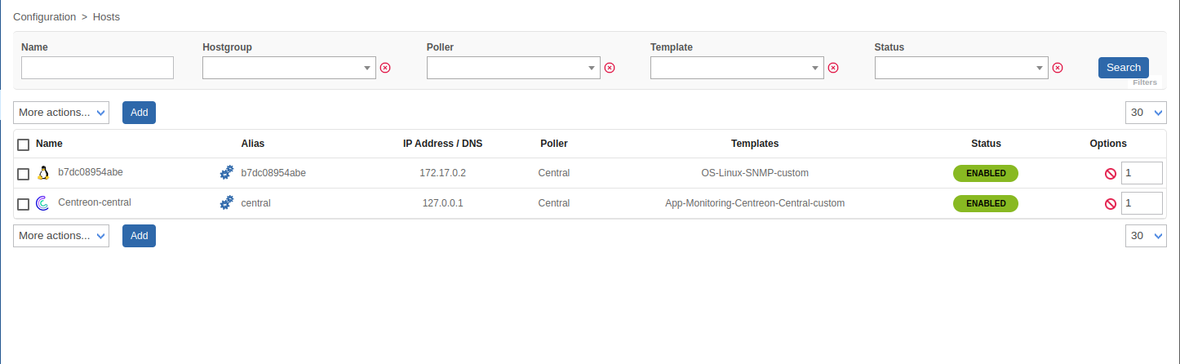This screenshot has height=364, width=1180.
Task: Clear the Hostgroup filter with red X
Action: 385,68
